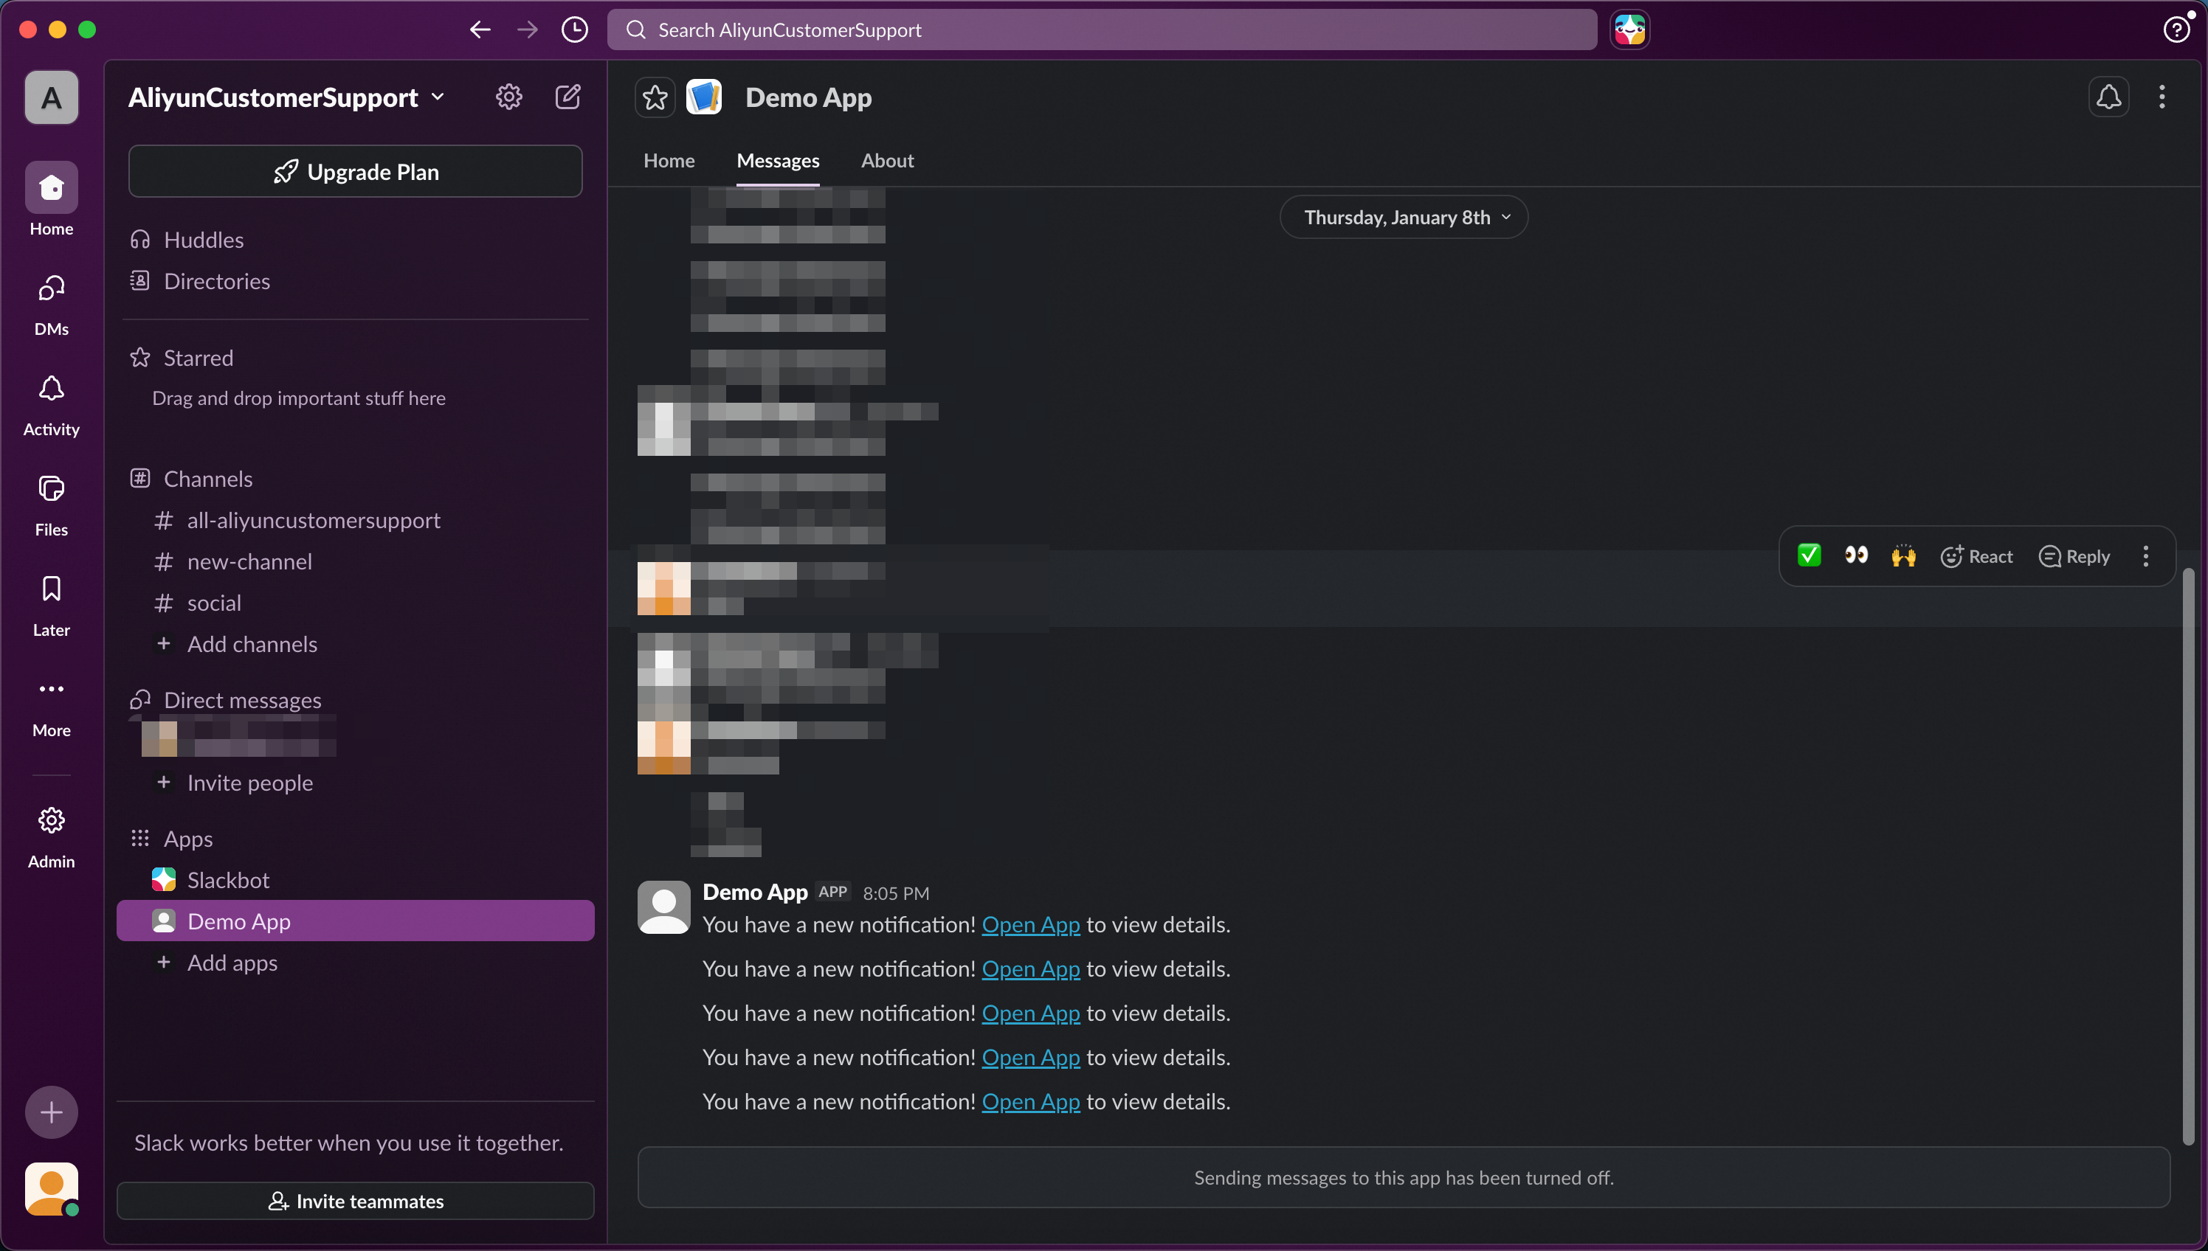This screenshot has height=1251, width=2208.
Task: Open Slackbot in Apps list
Action: pyautogui.click(x=355, y=880)
